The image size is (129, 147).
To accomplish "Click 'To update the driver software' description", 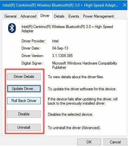I will pos(82,89).
